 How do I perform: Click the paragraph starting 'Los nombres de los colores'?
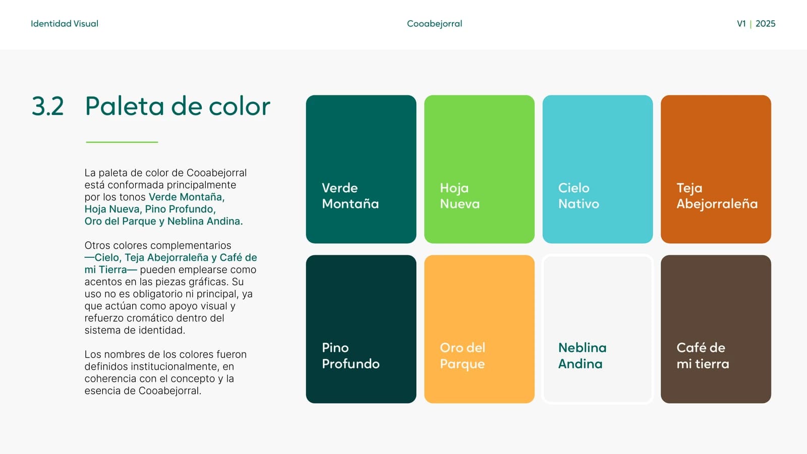click(165, 372)
